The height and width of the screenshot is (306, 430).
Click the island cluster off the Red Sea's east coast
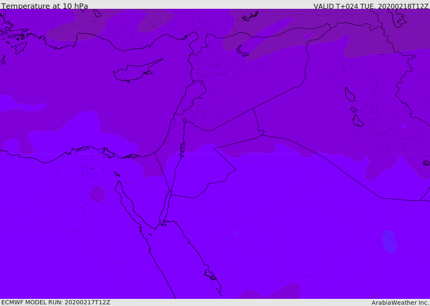tap(210, 275)
